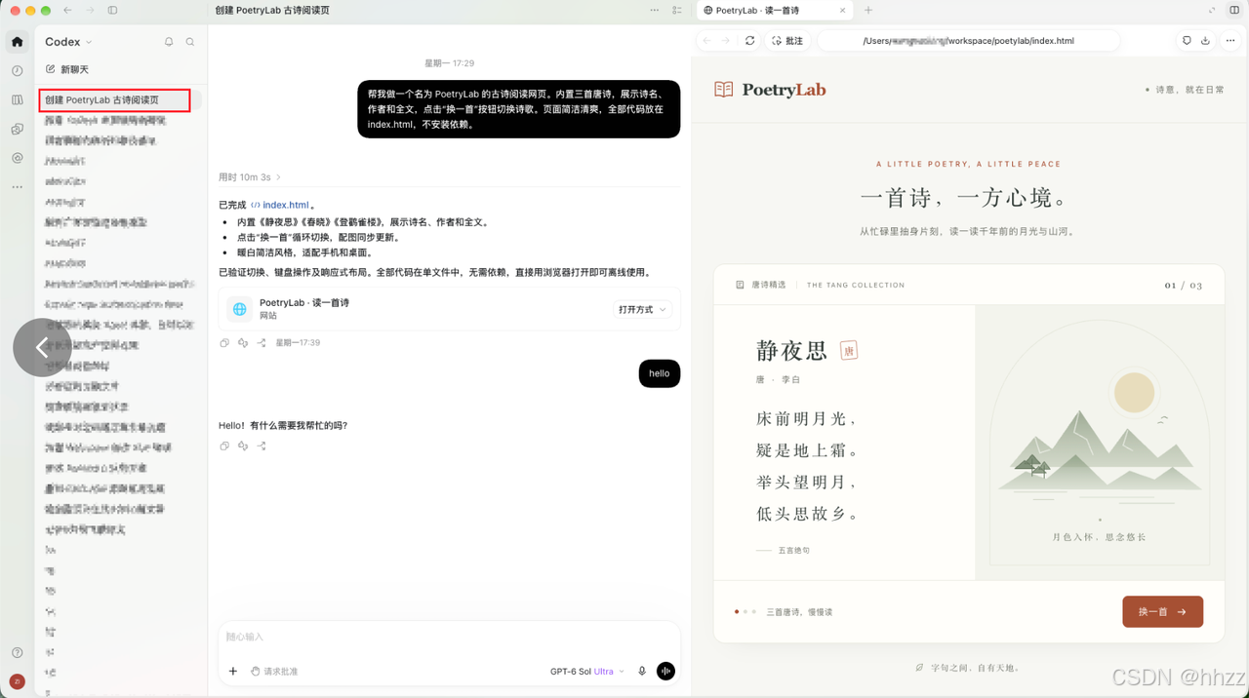Go back with the title bar back arrow

coord(67,10)
